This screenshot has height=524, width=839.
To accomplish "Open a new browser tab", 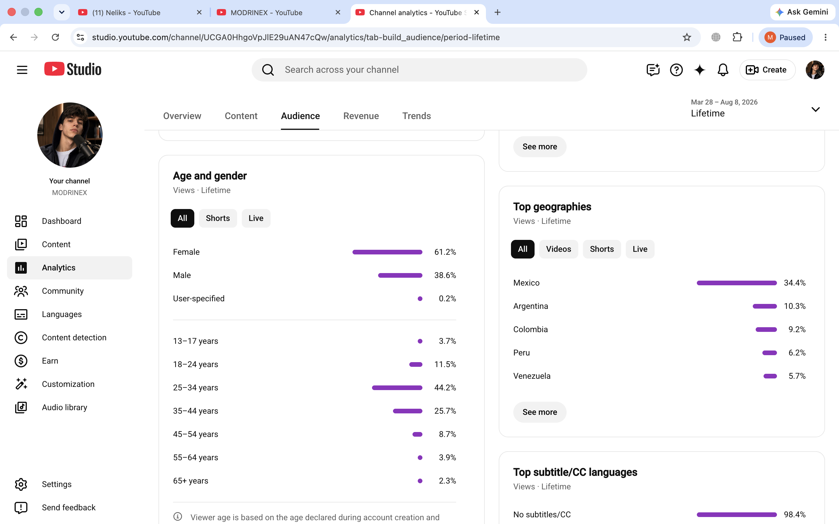I will pos(498,13).
